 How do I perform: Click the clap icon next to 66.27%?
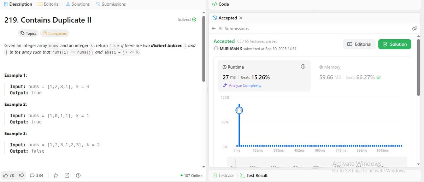point(378,77)
